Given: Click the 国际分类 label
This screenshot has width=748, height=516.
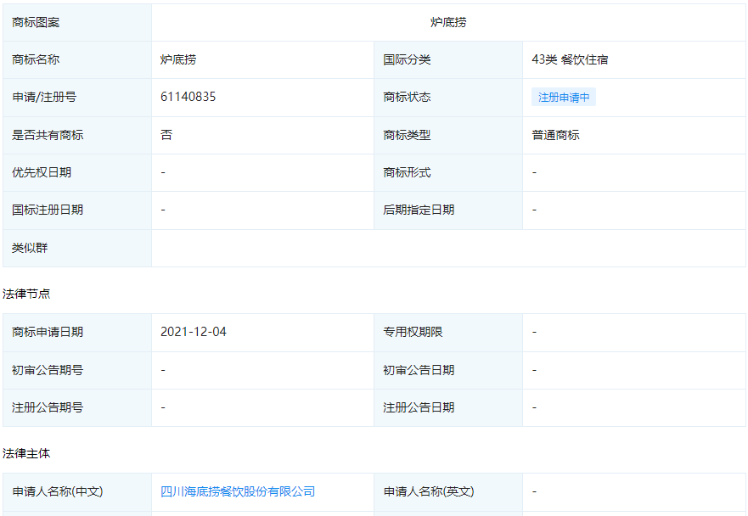Looking at the screenshot, I should click(407, 59).
